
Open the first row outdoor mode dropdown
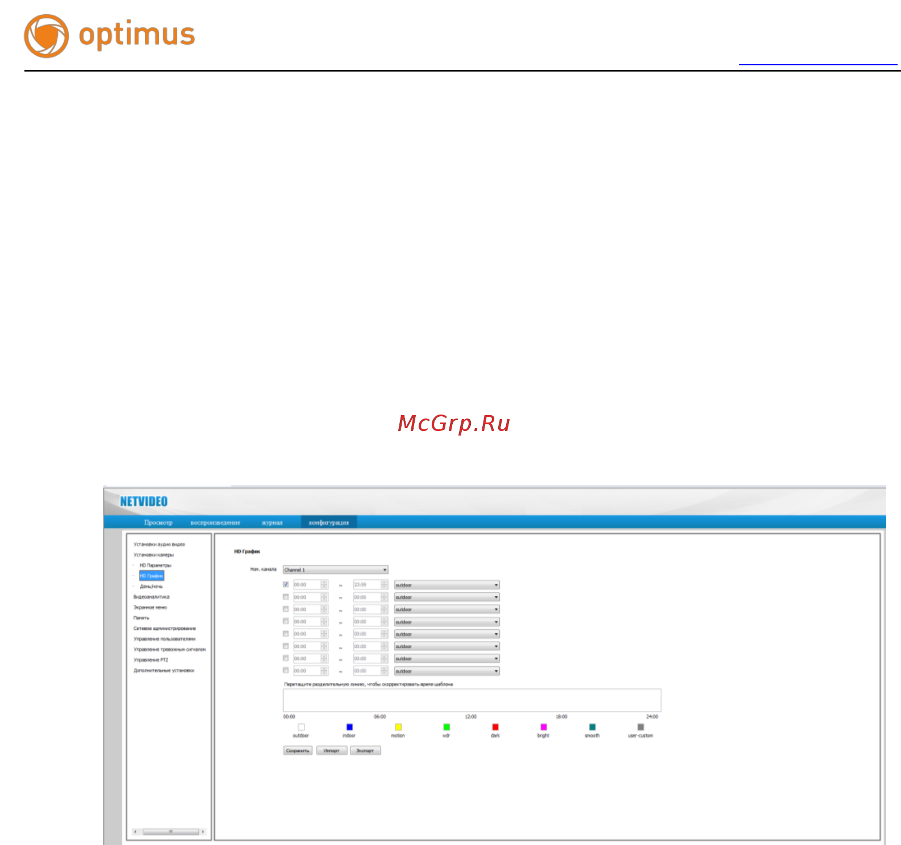(x=447, y=585)
